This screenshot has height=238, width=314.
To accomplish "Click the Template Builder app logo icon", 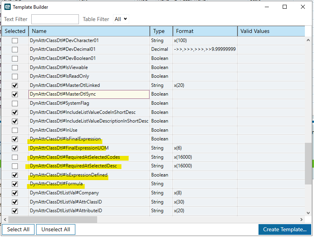I will point(8,7).
